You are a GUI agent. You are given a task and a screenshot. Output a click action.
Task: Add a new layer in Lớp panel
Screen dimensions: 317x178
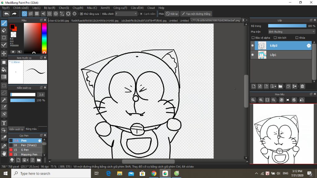pyautogui.click(x=254, y=87)
